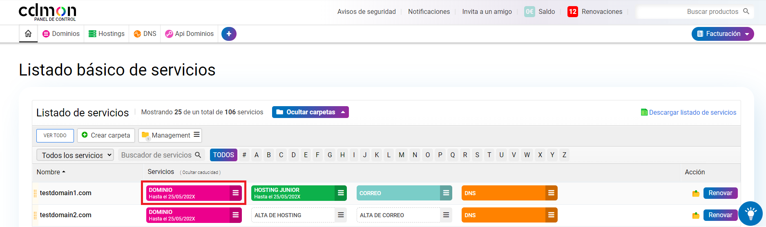Click the red 12 Renovaciones badge
Image resolution: width=766 pixels, height=227 pixels.
point(573,11)
